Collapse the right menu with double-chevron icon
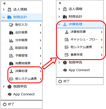The width and height of the screenshot is (106, 109). tap(60, 3)
